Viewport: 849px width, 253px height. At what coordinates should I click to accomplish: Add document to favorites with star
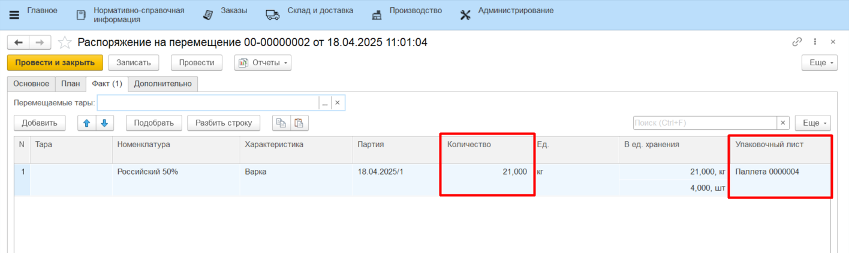[x=64, y=42]
